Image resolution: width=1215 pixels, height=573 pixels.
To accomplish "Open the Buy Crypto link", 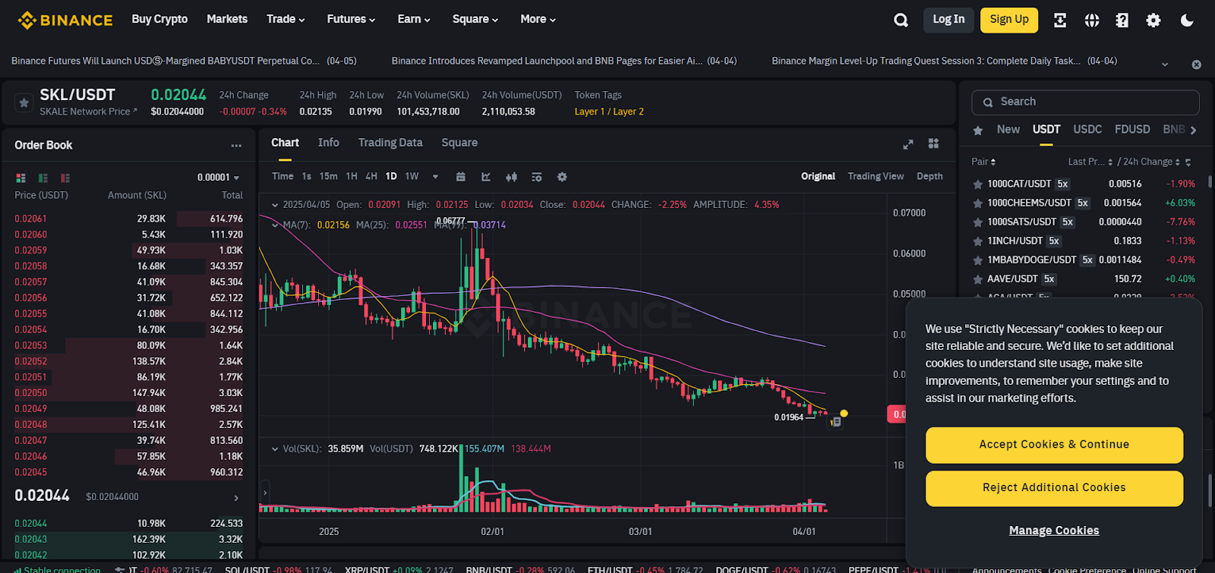I will point(159,19).
